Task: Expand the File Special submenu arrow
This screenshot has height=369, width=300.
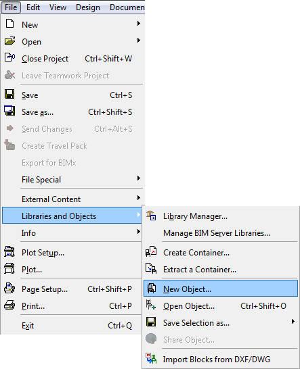Action: tap(139, 178)
